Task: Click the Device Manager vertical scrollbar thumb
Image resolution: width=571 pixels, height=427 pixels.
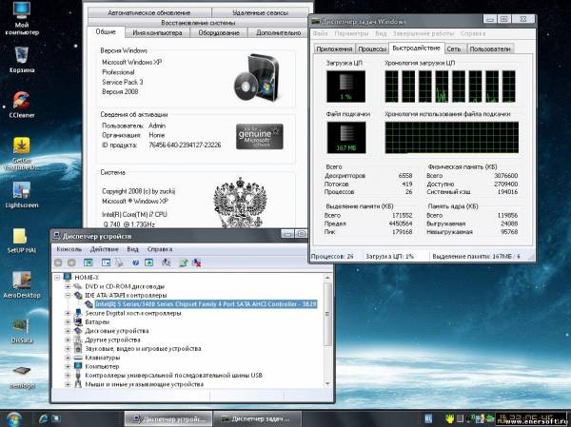Action: click(x=327, y=314)
